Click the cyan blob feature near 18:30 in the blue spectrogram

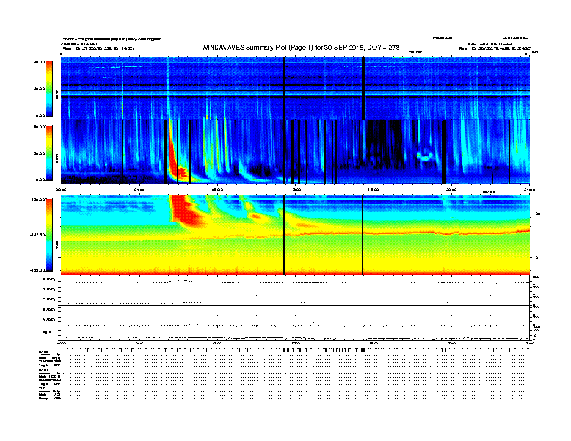[x=425, y=156]
